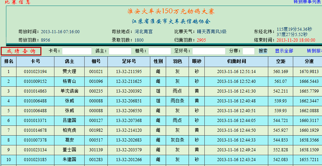322x166 pixels.
Task: Open the 转到赛事列表 link
Action: (308, 2)
